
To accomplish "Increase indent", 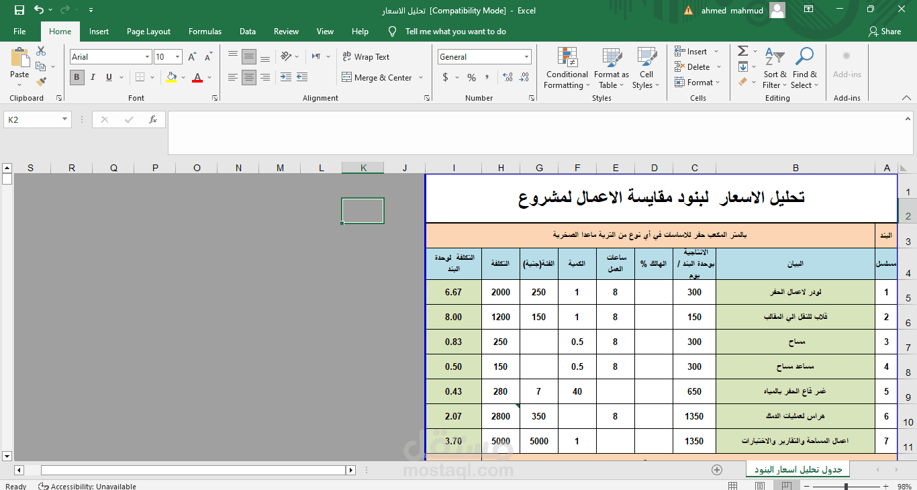I will pos(301,77).
